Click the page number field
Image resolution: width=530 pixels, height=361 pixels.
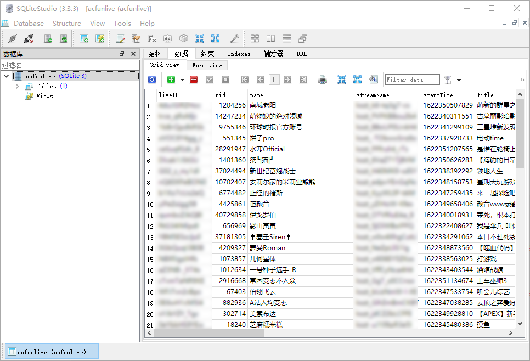[x=273, y=80]
